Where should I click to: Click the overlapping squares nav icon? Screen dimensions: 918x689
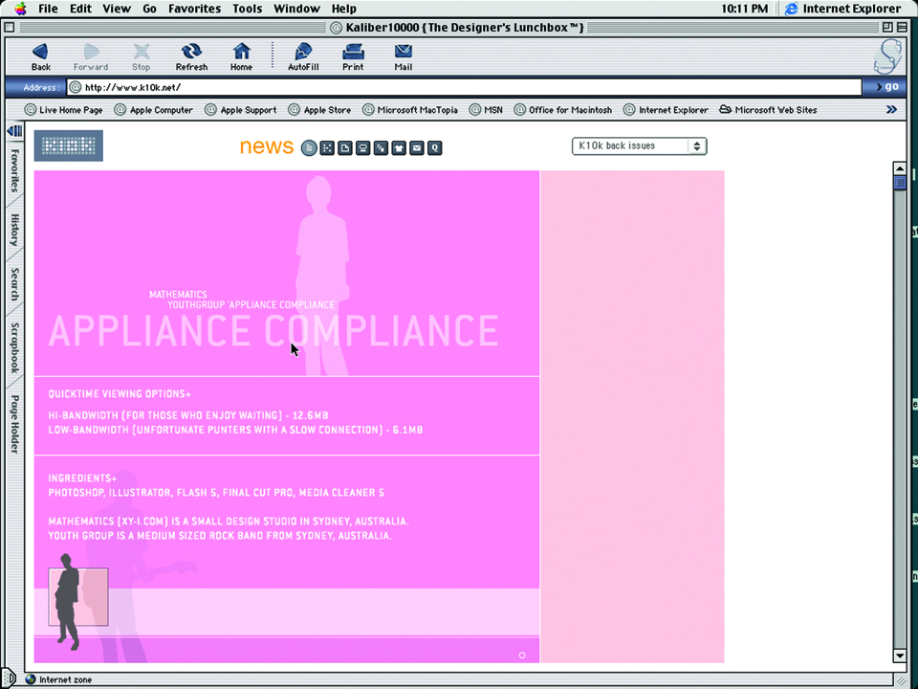coord(382,148)
